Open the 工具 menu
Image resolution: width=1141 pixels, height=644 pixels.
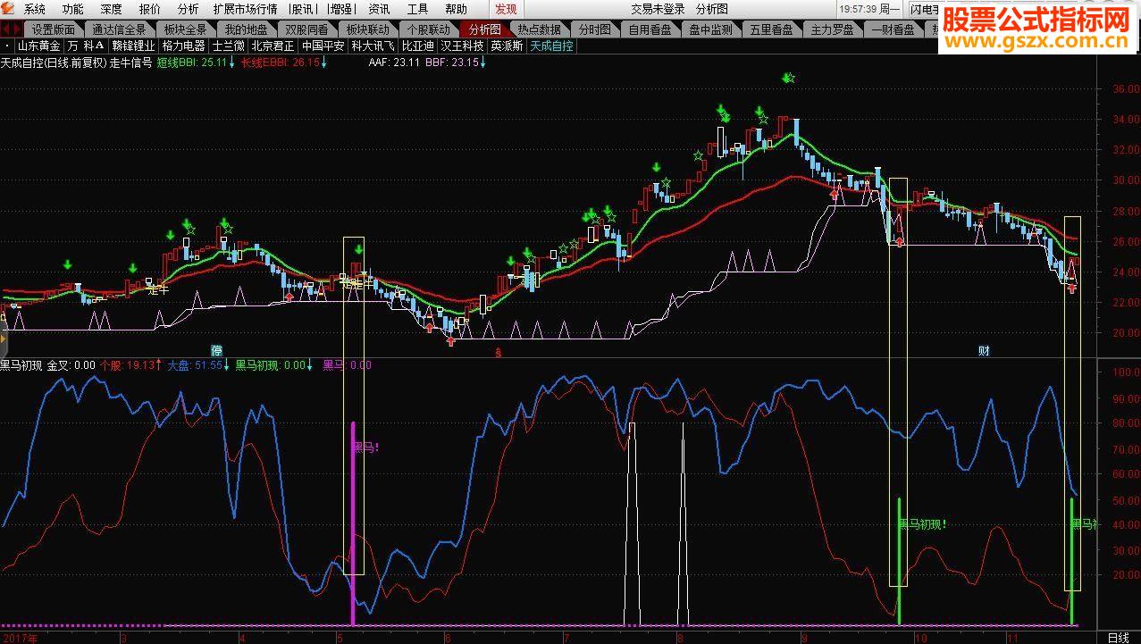417,9
